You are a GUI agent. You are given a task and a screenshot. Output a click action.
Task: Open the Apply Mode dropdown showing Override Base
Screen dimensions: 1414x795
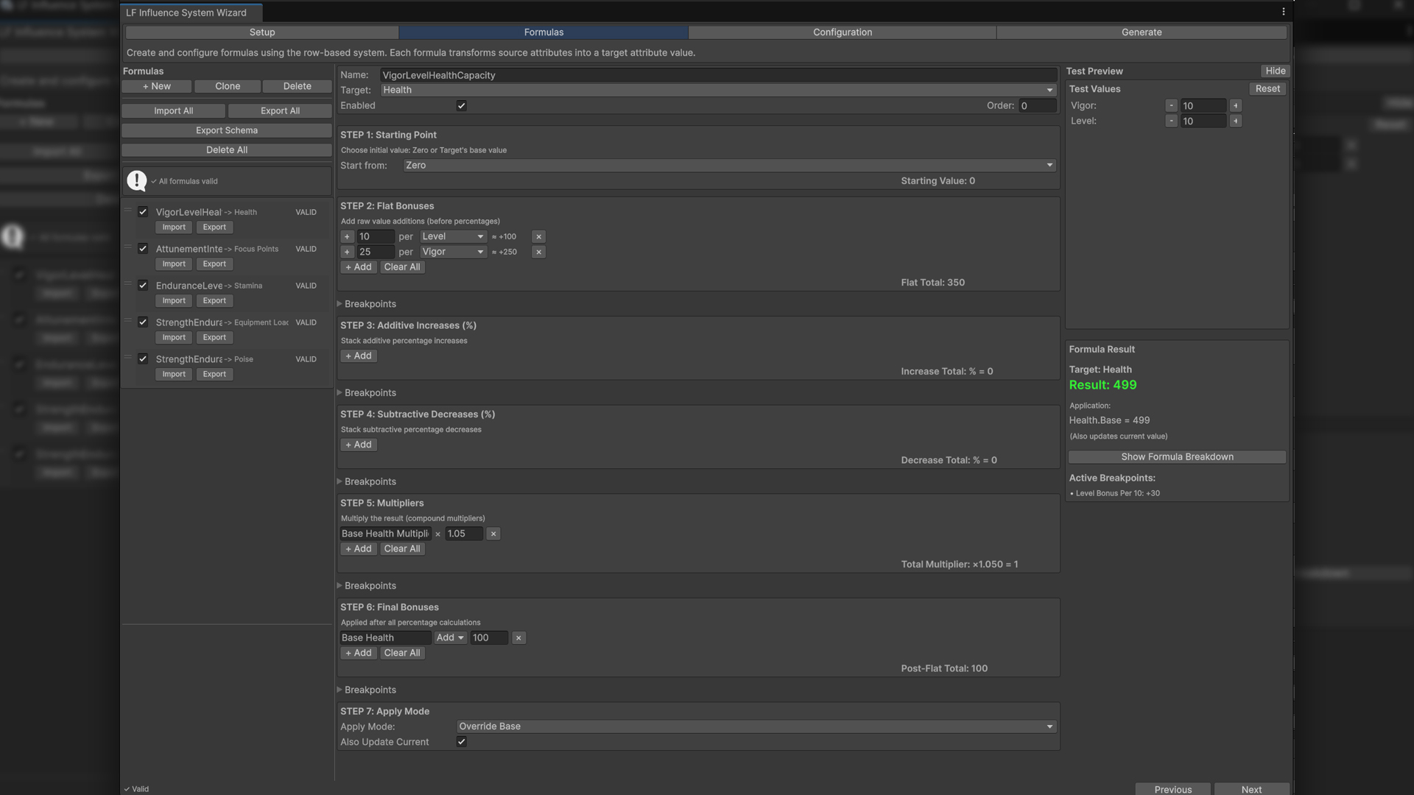point(754,726)
